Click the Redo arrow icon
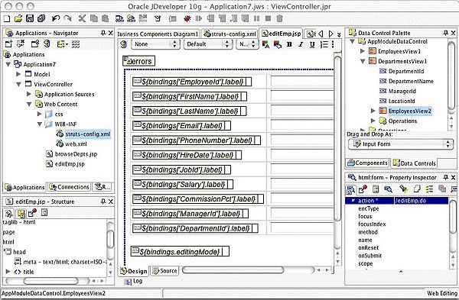This screenshot has width=459, height=300. point(67,18)
